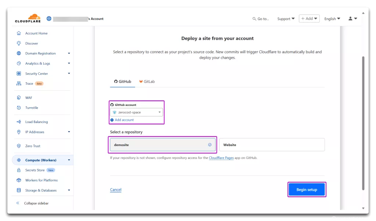The image size is (376, 221).
Task: Click the Workers for Platforms cube icon
Action: 19,180
